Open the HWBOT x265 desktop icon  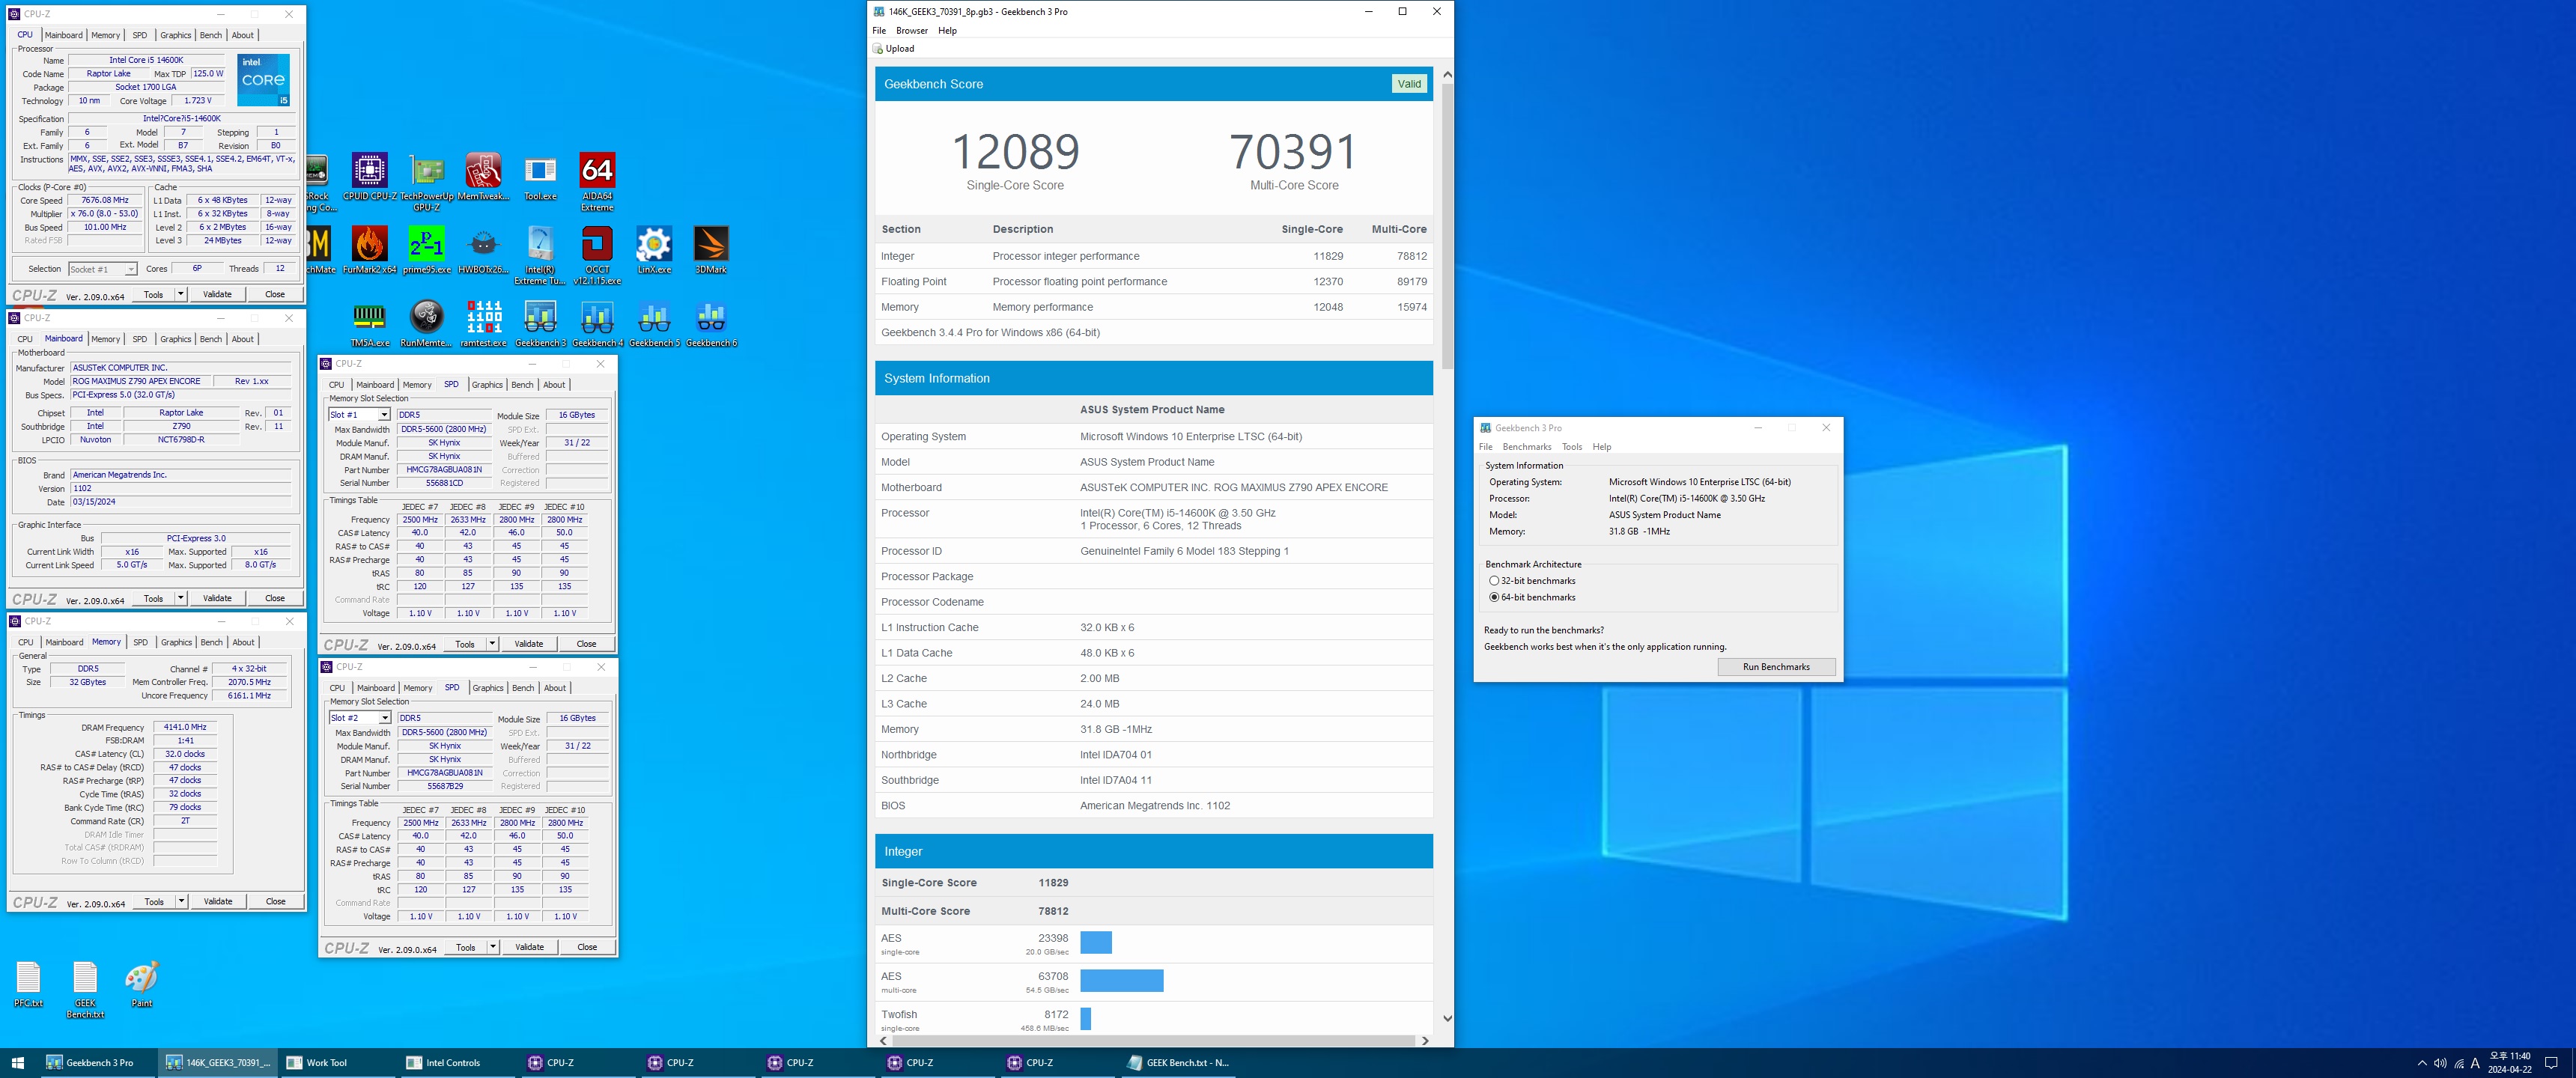[483, 250]
